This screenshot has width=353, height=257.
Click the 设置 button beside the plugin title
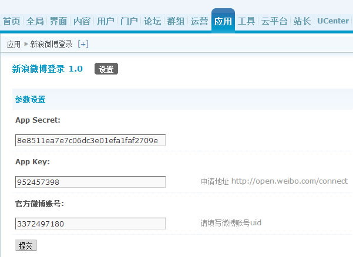point(106,69)
